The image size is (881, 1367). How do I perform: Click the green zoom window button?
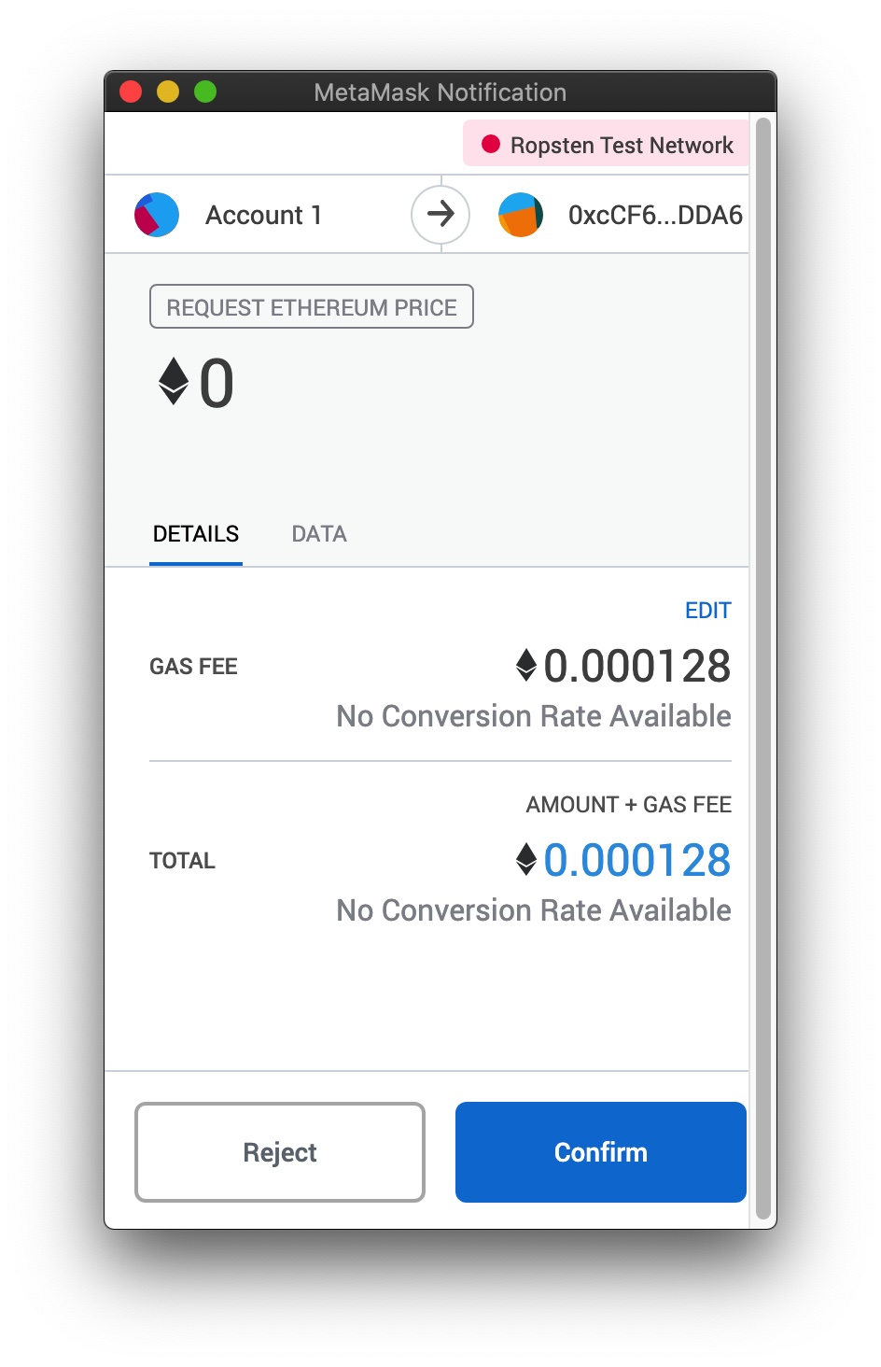pos(205,92)
